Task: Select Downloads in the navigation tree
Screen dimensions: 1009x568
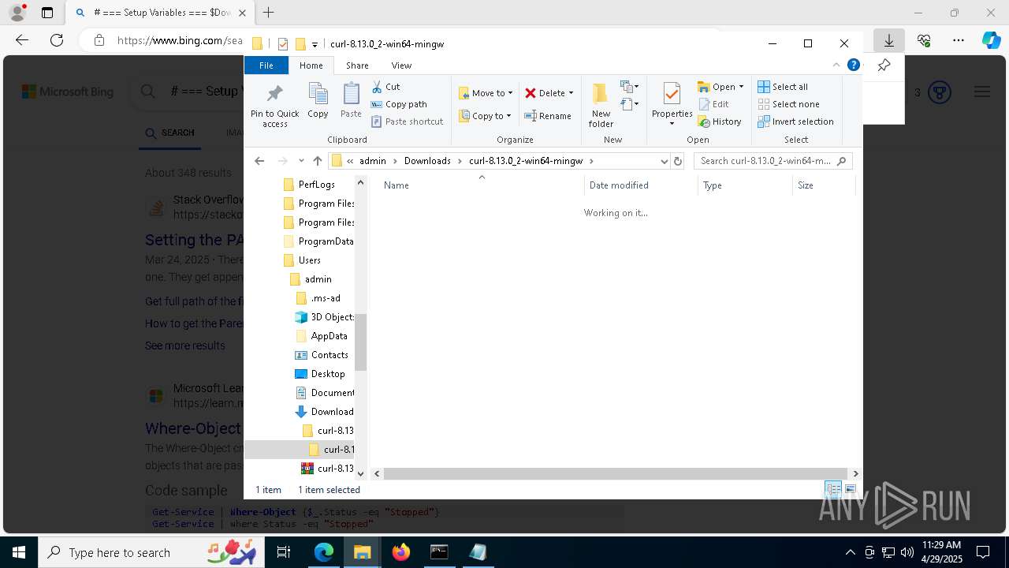Action: point(324,412)
